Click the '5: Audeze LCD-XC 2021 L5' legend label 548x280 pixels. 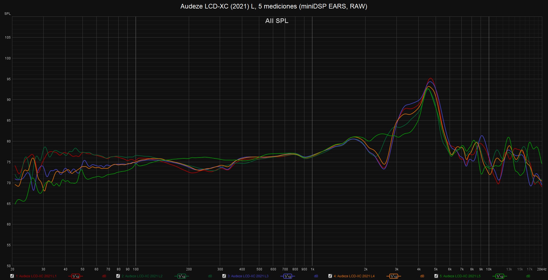[460, 276]
